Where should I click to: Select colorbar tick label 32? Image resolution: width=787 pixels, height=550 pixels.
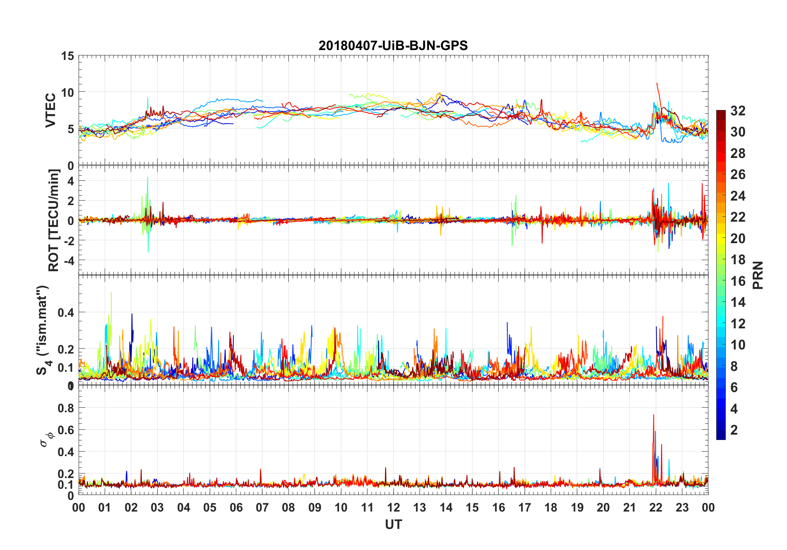(738, 110)
